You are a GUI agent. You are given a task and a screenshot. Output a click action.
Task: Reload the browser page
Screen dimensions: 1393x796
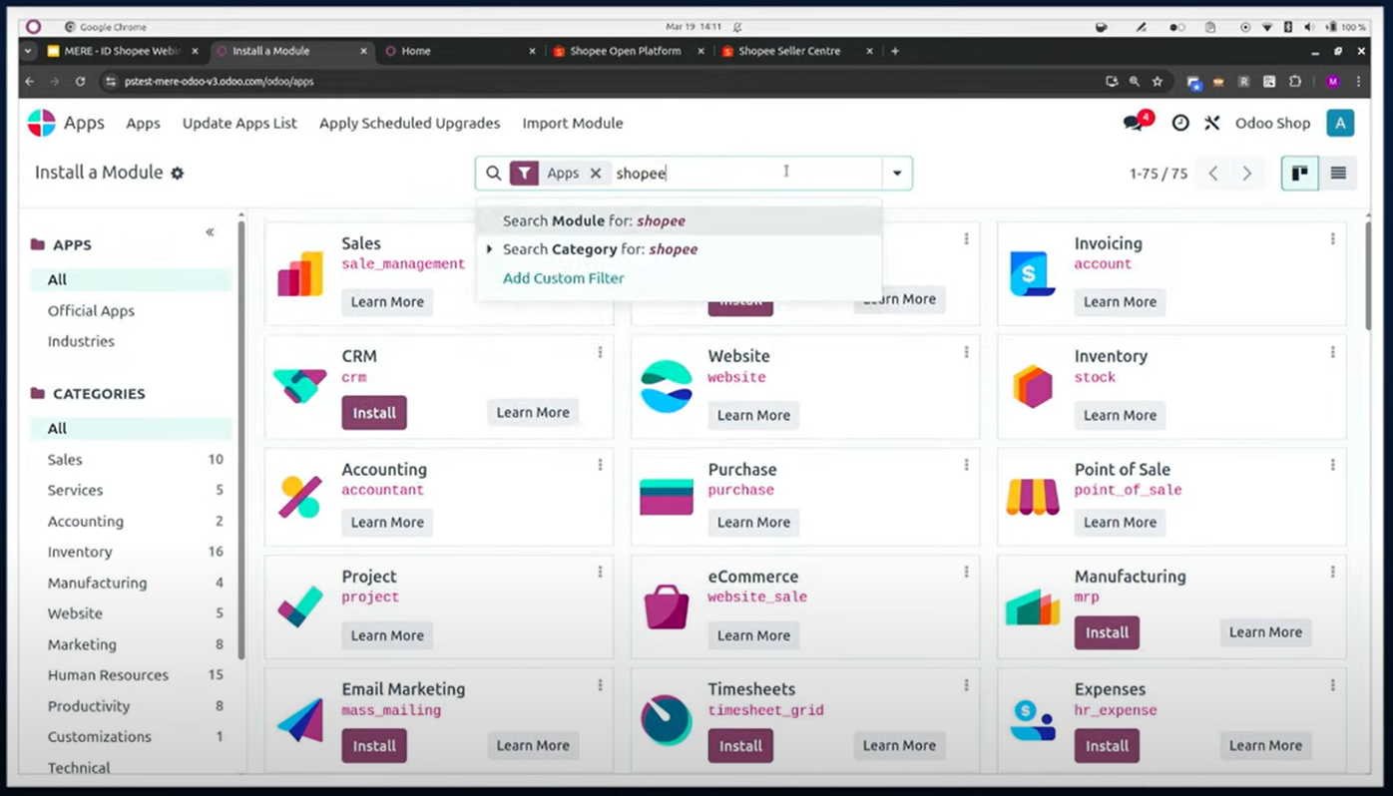click(80, 82)
